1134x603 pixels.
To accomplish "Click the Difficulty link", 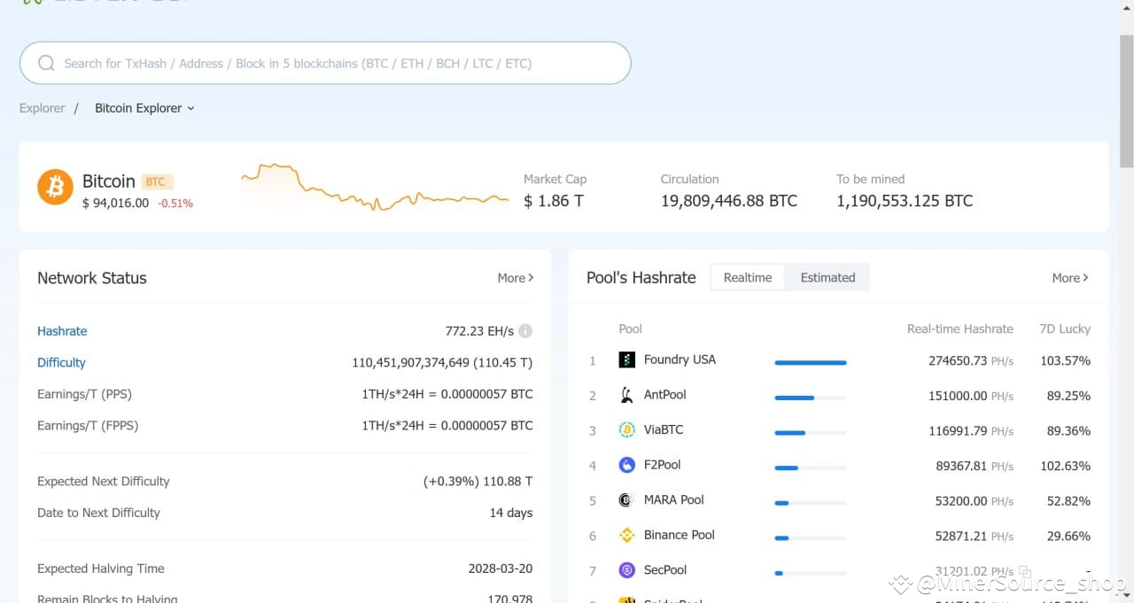I will [61, 362].
